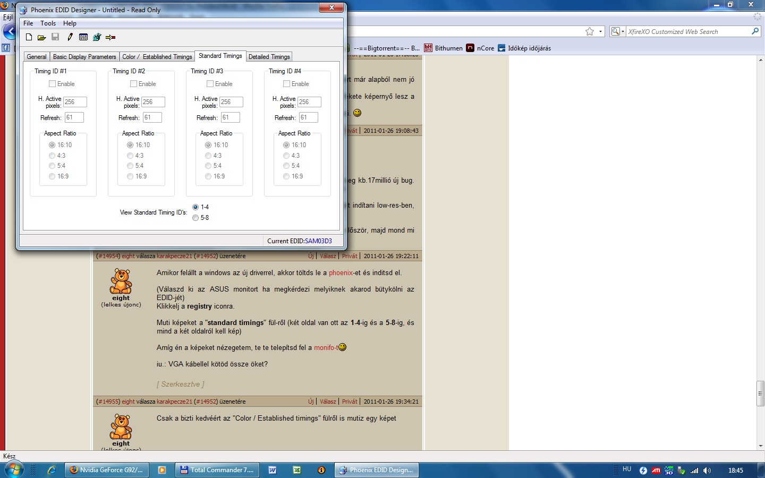The image size is (765, 478).
Task: Click the phoenix link in post #14954
Action: pos(341,273)
